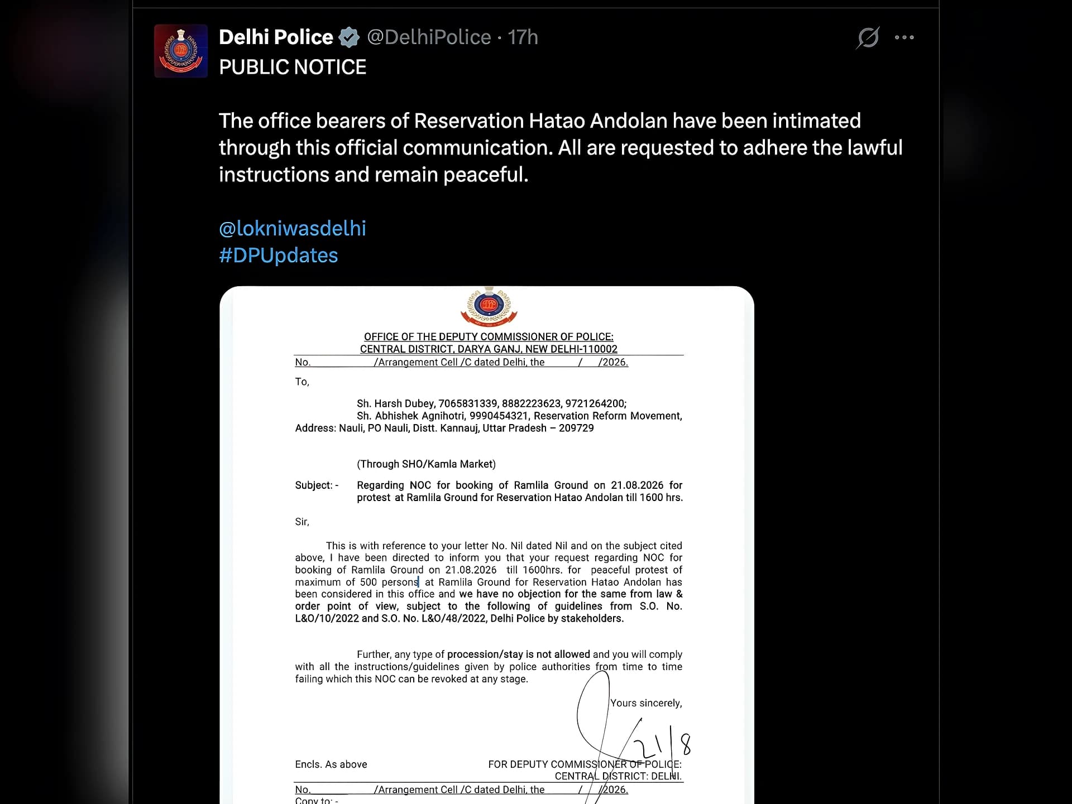Open Grok explain-this-post icon

click(x=868, y=37)
